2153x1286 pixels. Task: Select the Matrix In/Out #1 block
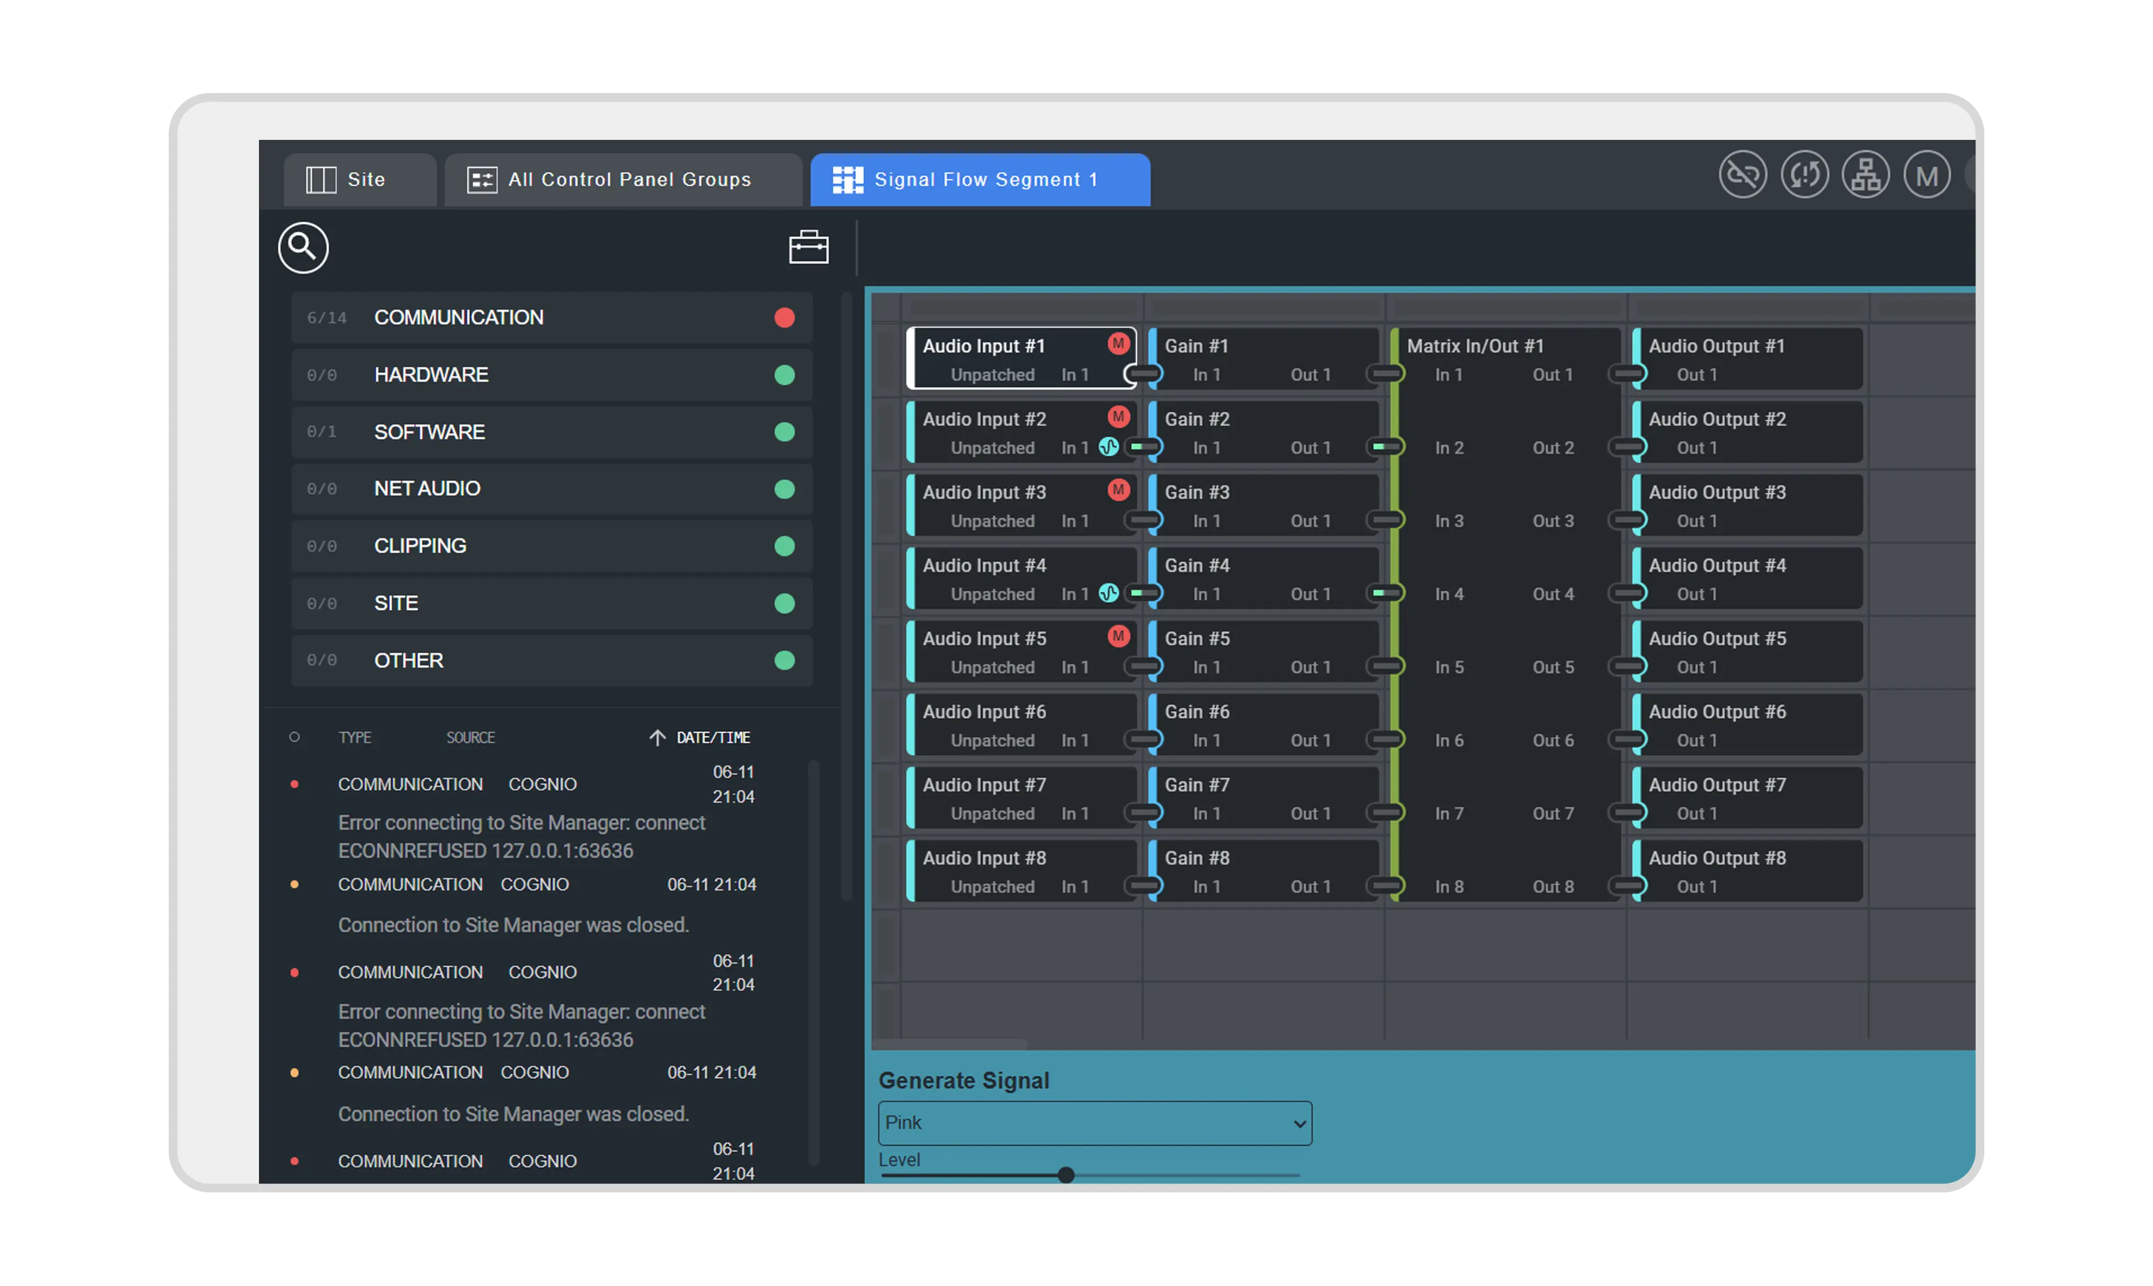click(1505, 615)
